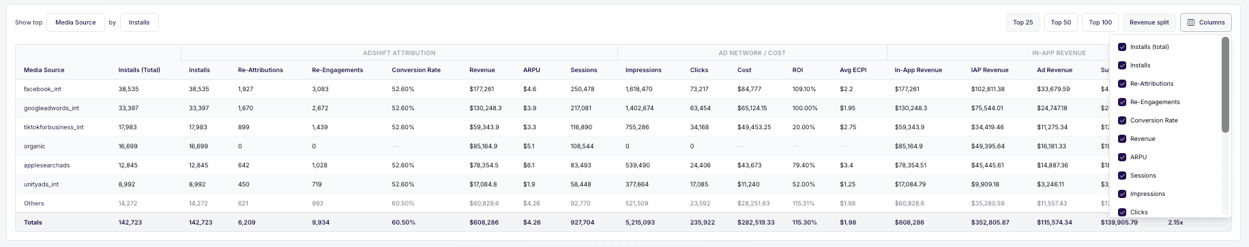Sort by Avg ECPI column header
Image resolution: width=1249 pixels, height=247 pixels.
tap(853, 70)
